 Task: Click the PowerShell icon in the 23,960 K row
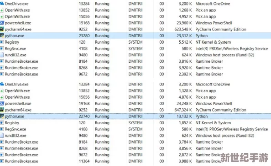[x=2, y=23]
